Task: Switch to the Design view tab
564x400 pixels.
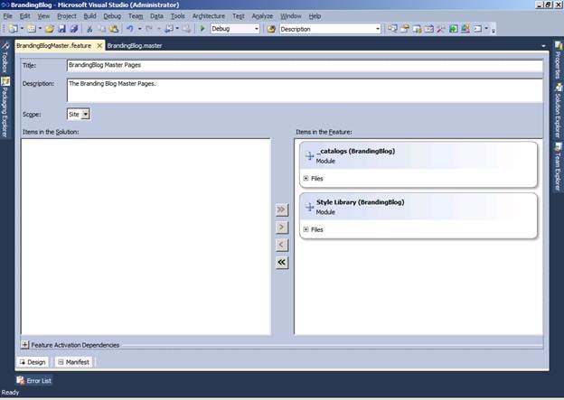Action: tap(33, 362)
